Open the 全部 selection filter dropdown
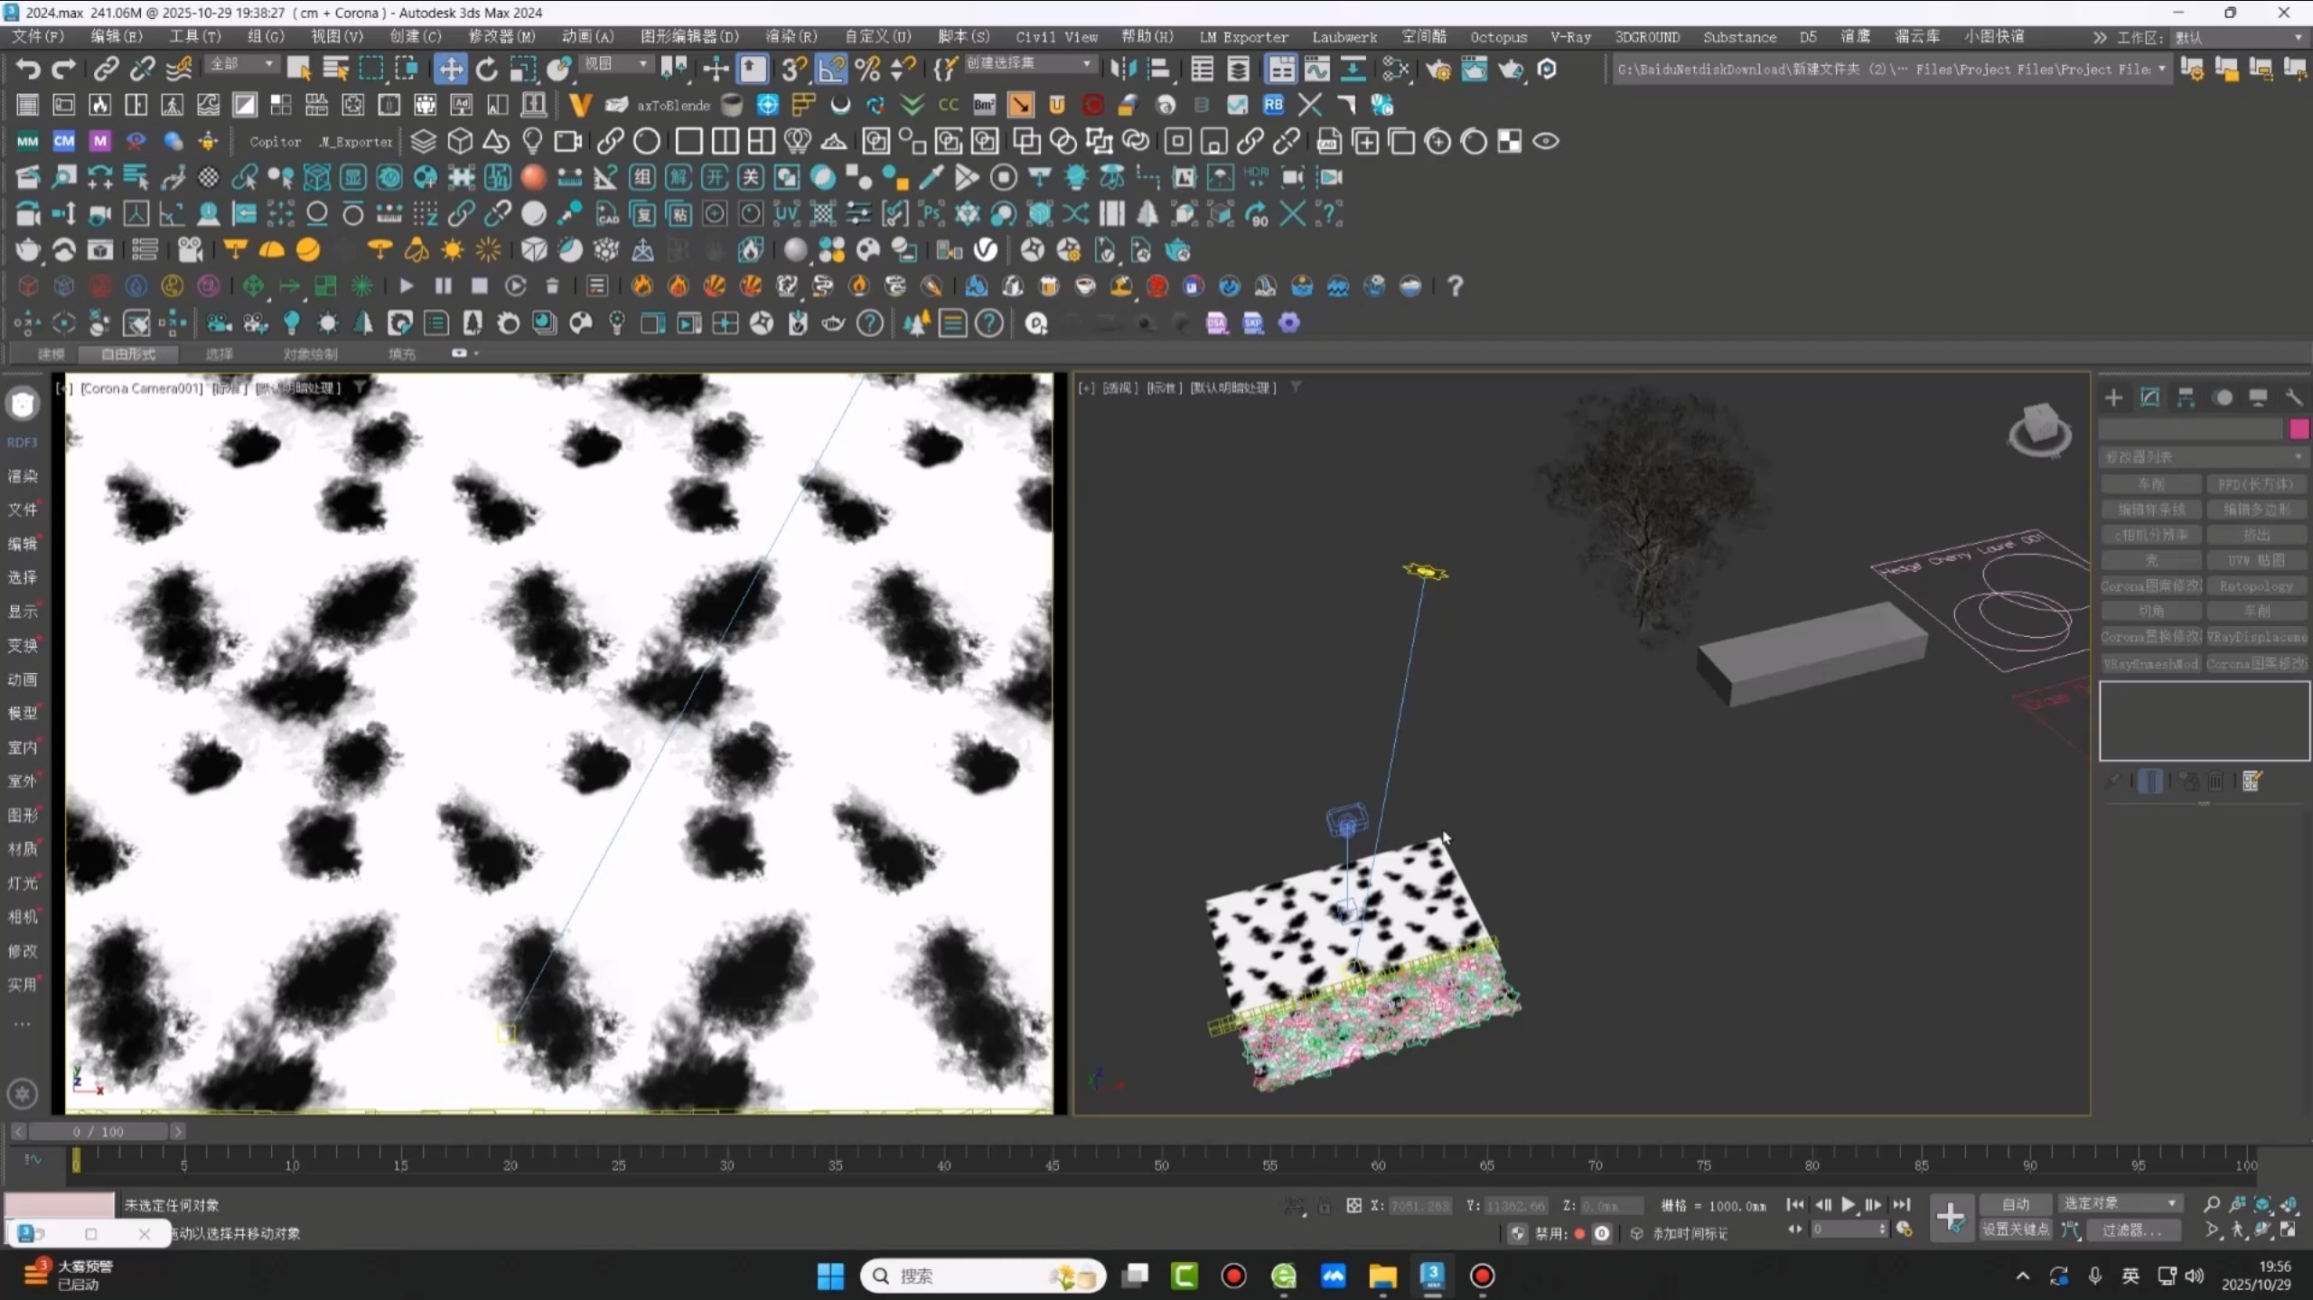The width and height of the screenshot is (2313, 1300). tap(241, 64)
